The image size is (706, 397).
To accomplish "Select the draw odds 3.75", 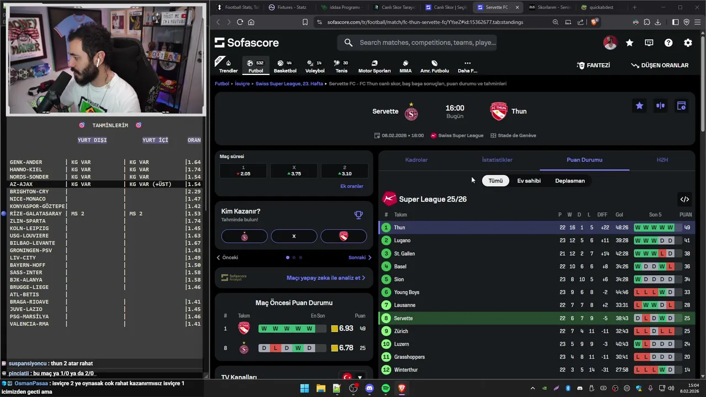I will tap(294, 171).
